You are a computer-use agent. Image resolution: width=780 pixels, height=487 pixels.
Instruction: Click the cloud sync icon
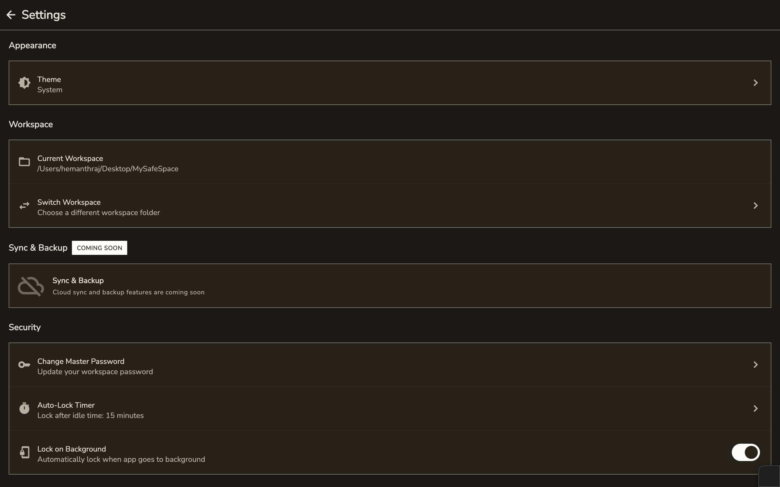pos(31,286)
